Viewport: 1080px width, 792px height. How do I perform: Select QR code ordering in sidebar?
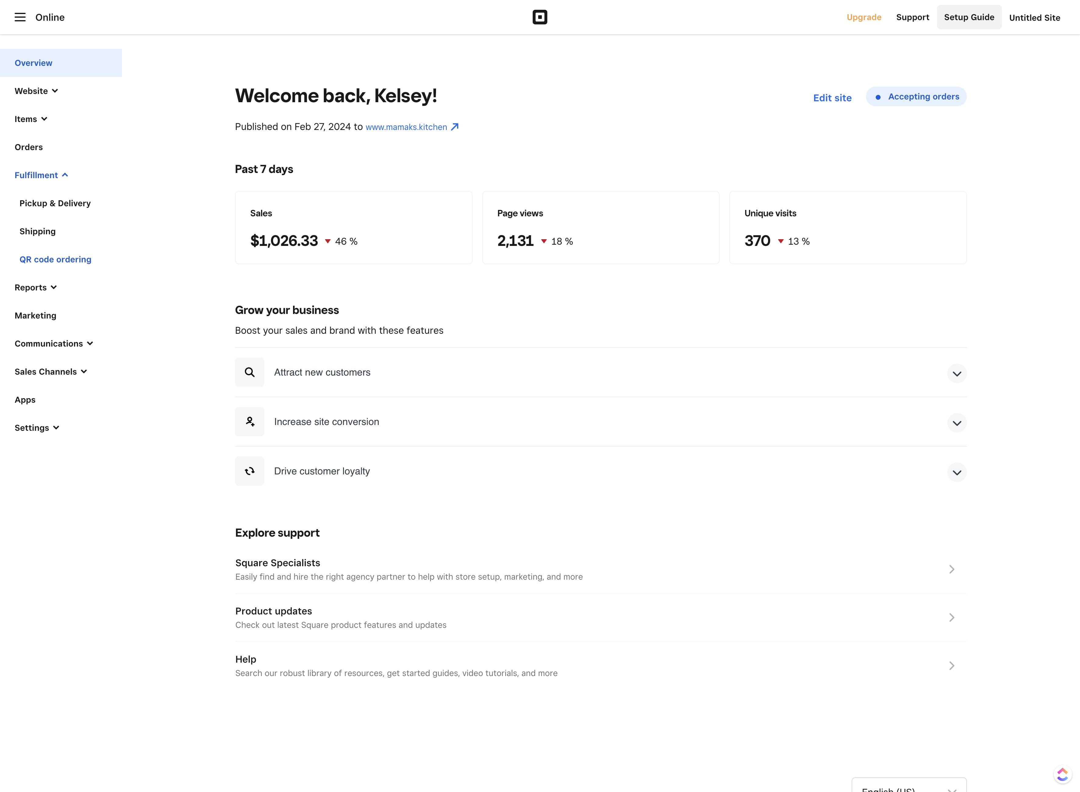[55, 259]
